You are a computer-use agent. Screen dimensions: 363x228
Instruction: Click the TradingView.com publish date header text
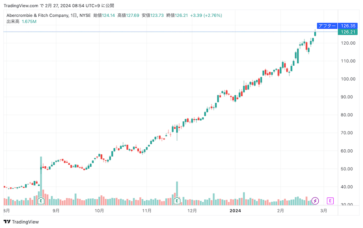(x=59, y=5)
